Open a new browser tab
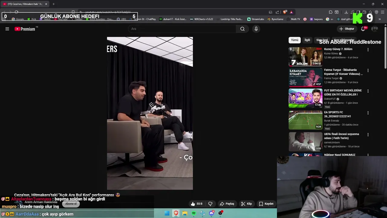Viewport: 387px width, 218px height. pos(54,4)
